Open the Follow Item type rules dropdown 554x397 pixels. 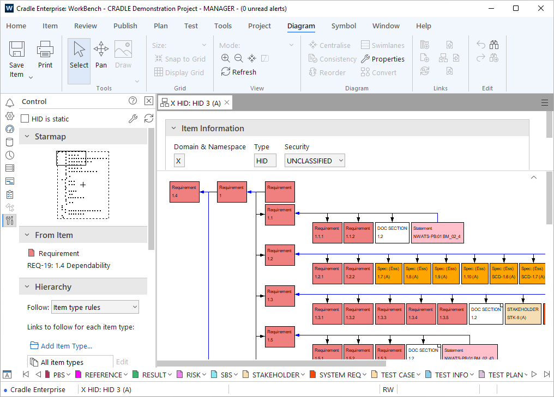95,307
